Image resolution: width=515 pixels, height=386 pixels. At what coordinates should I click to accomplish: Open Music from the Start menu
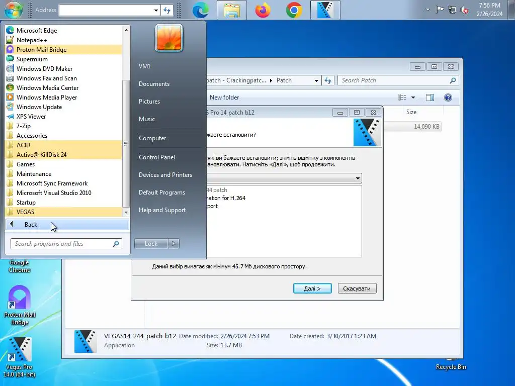pyautogui.click(x=147, y=119)
